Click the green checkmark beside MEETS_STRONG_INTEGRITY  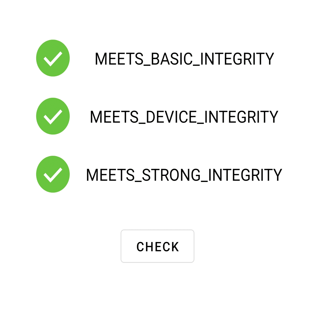(53, 174)
